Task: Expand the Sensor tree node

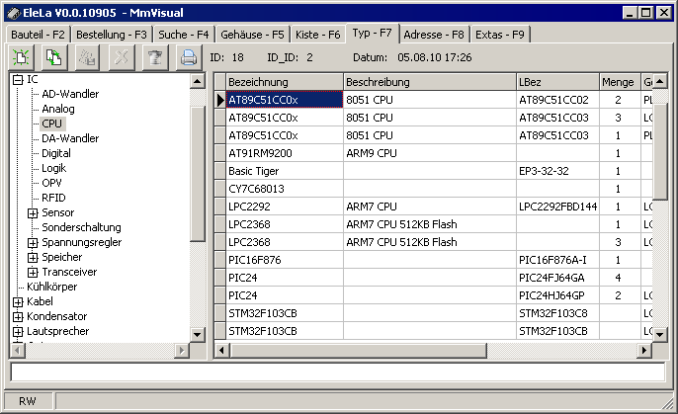Action: [x=33, y=213]
